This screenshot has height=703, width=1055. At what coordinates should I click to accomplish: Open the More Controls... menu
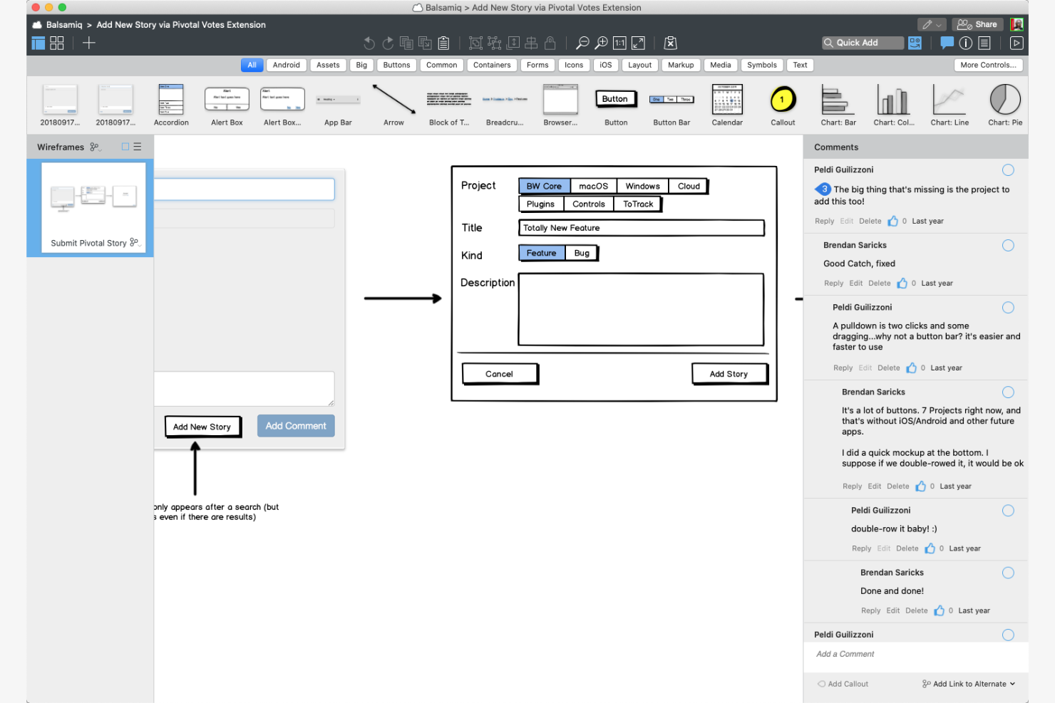coord(989,65)
